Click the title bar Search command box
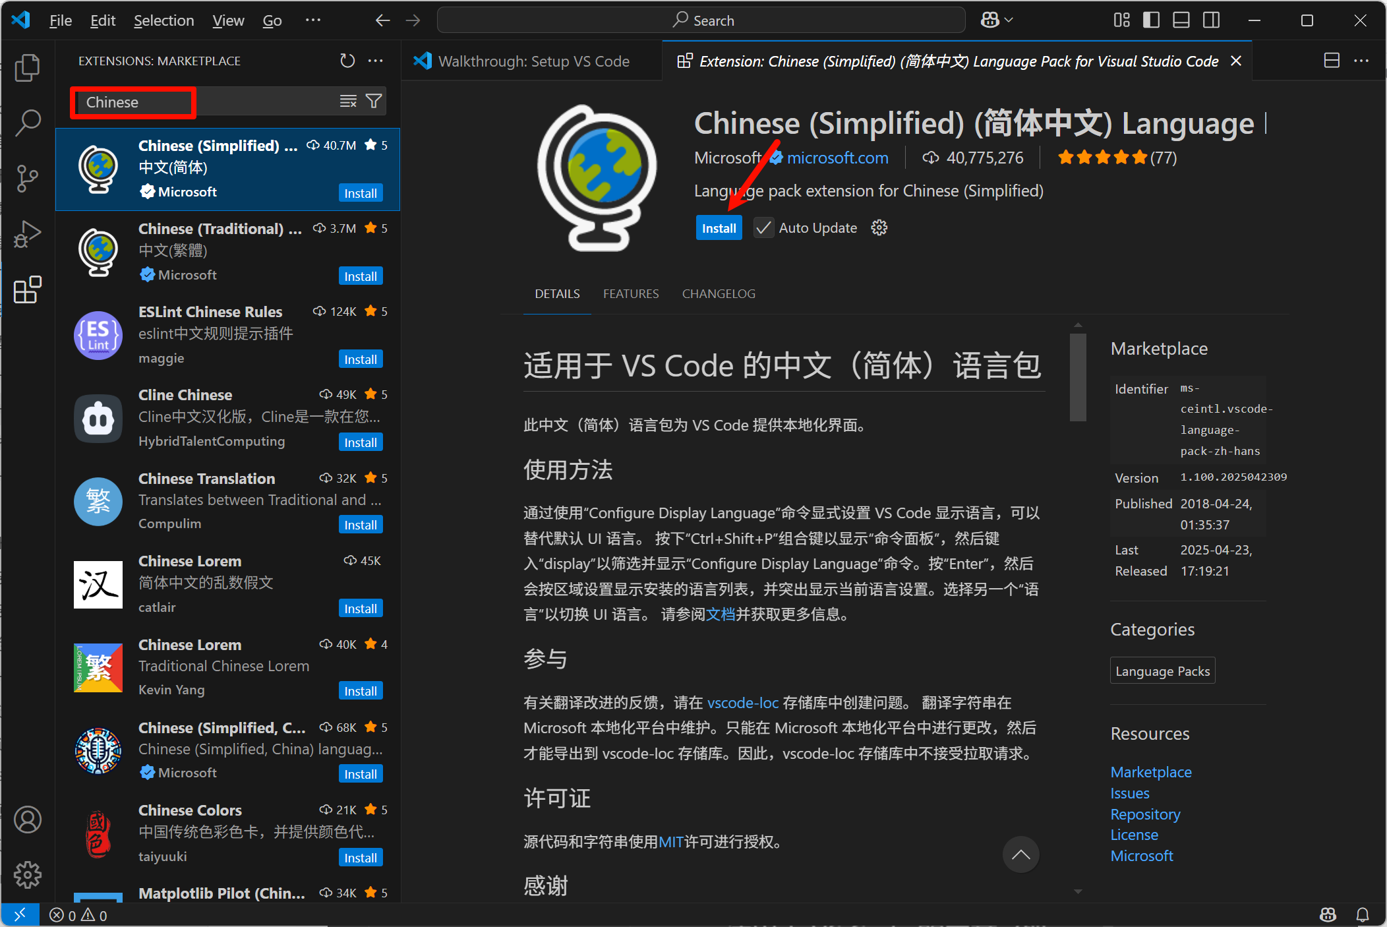 [701, 20]
